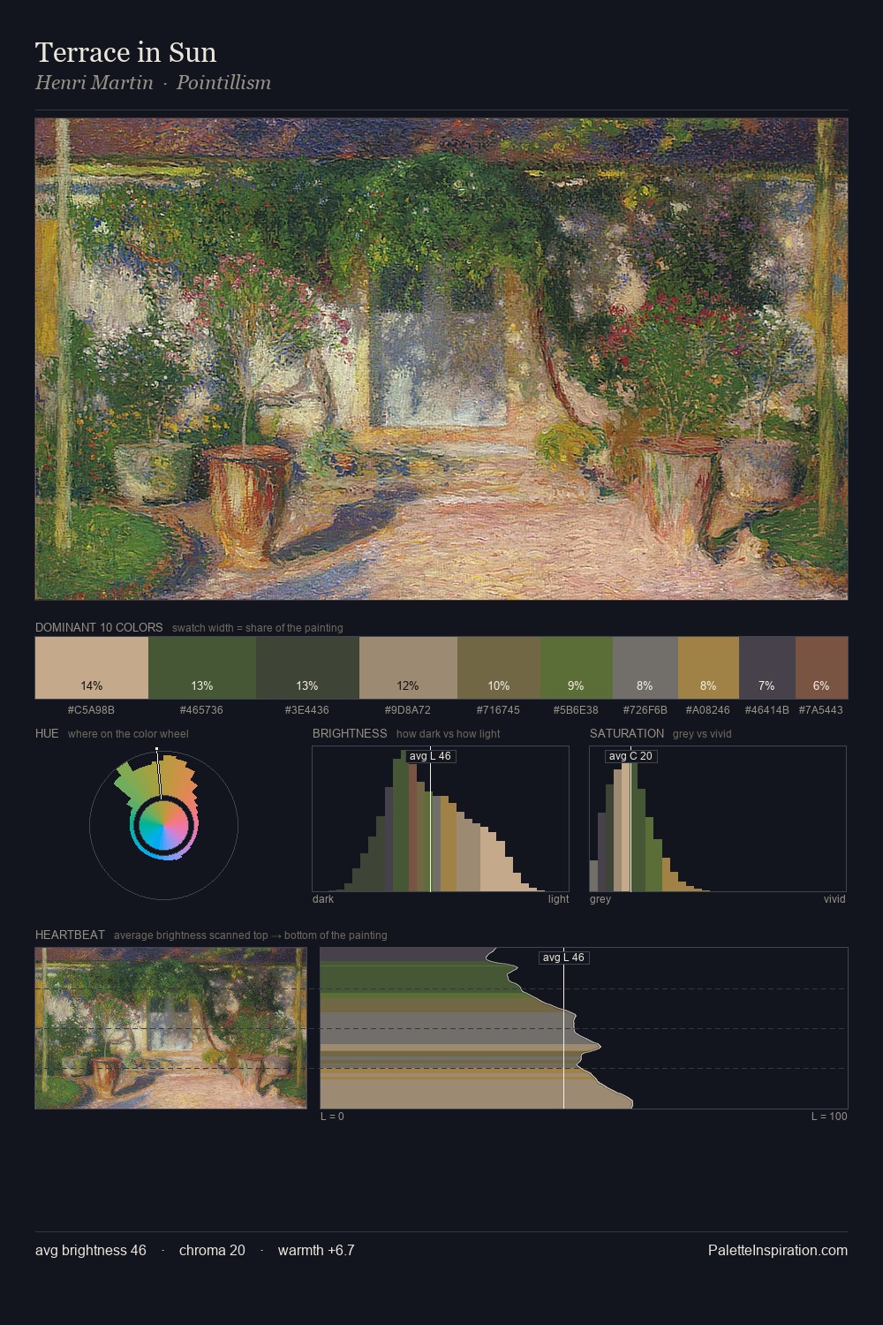Open PaletteInspiration.com link
The image size is (883, 1325).
pos(778,1250)
